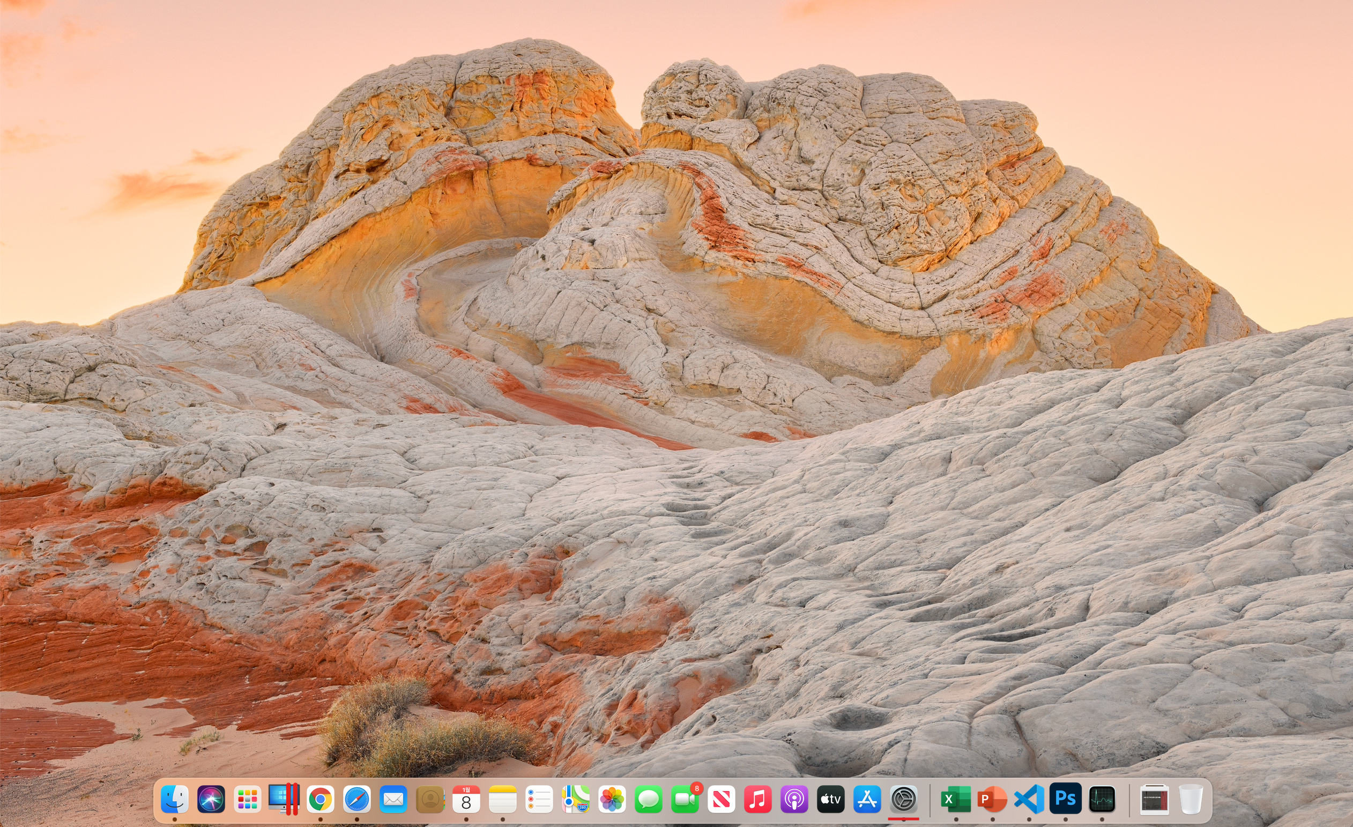Image resolution: width=1353 pixels, height=827 pixels.
Task: Open the Mail app
Action: coord(393,799)
